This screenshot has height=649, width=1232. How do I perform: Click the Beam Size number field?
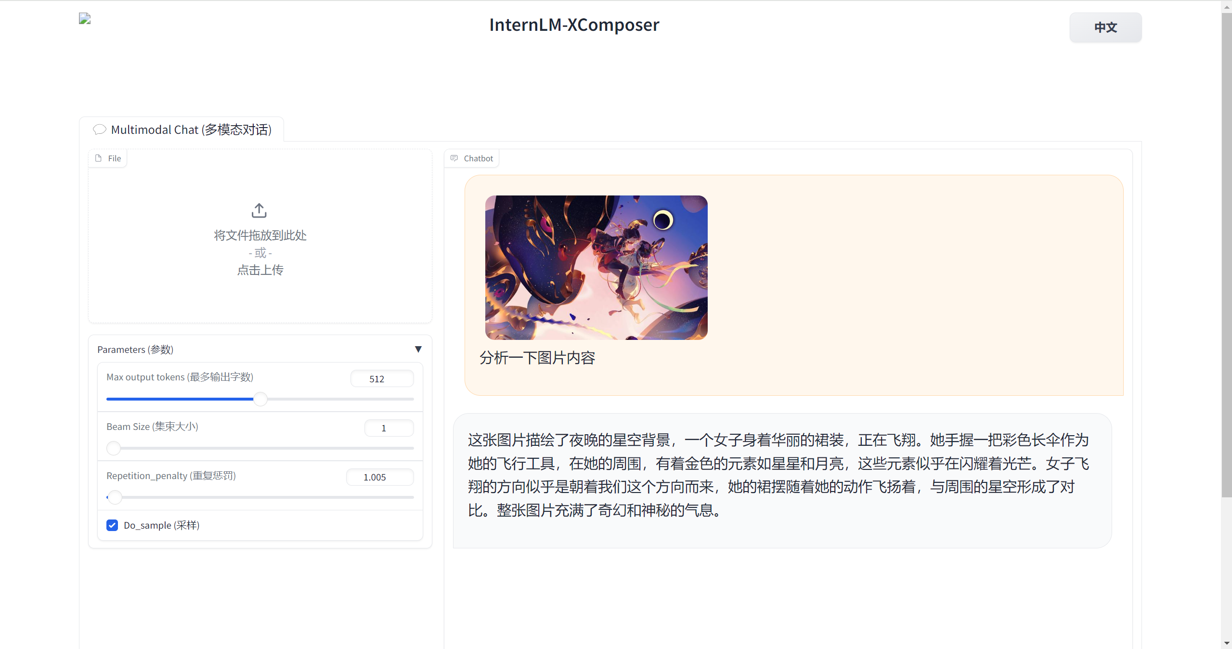tap(389, 428)
